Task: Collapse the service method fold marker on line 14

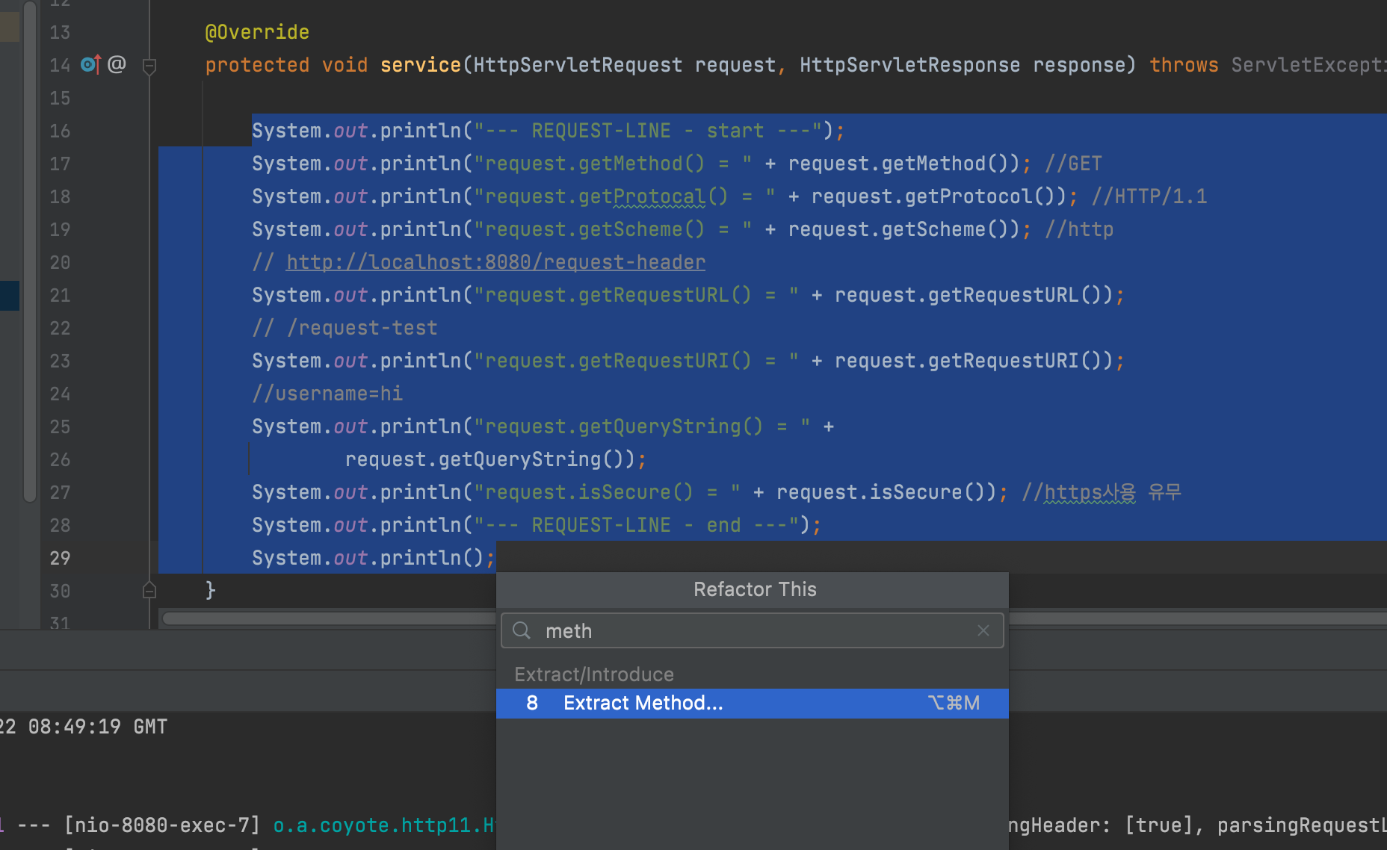Action: click(149, 66)
